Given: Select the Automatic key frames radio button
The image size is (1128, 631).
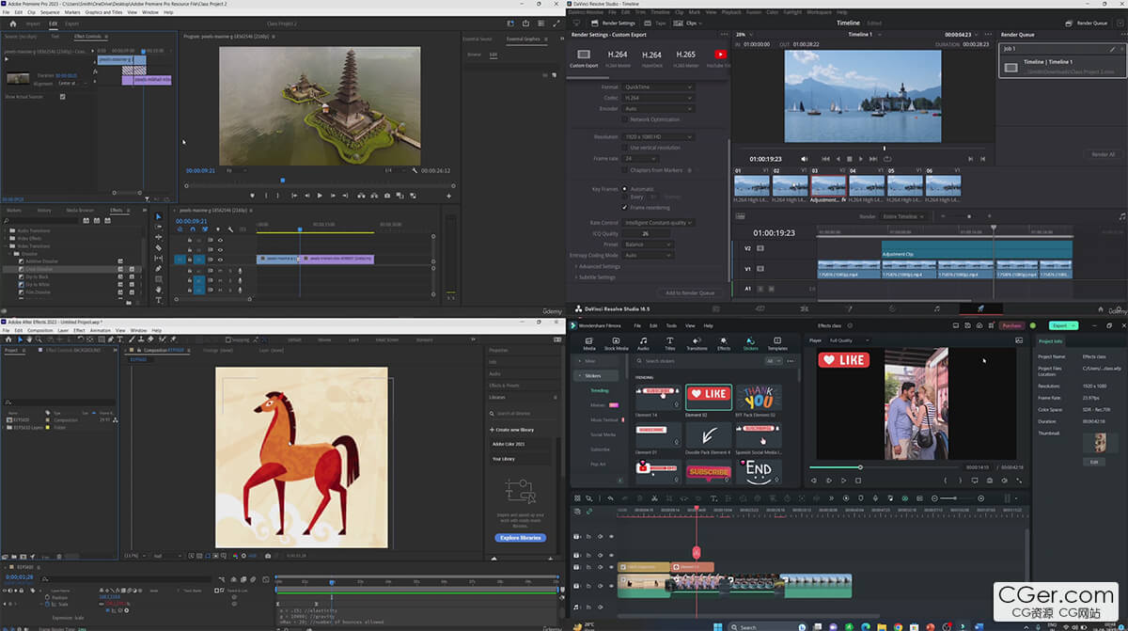Looking at the screenshot, I should pos(624,189).
